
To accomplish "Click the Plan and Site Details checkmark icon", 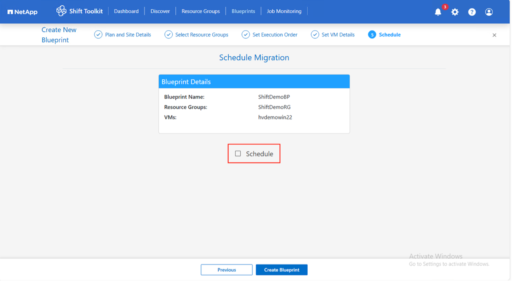I will point(98,35).
